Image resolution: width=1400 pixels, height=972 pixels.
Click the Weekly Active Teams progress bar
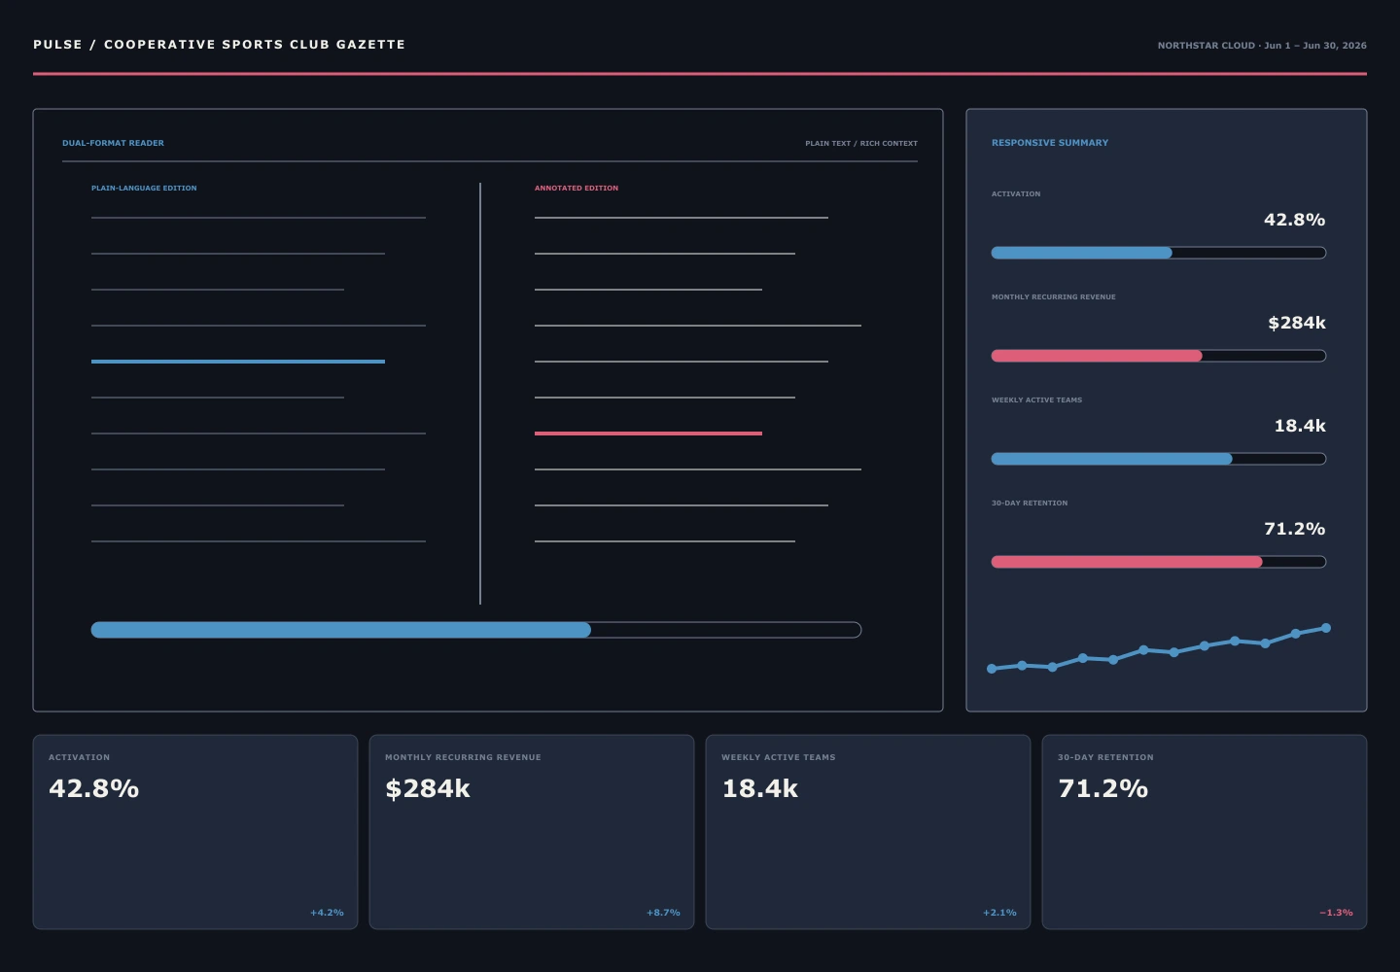coord(1159,459)
